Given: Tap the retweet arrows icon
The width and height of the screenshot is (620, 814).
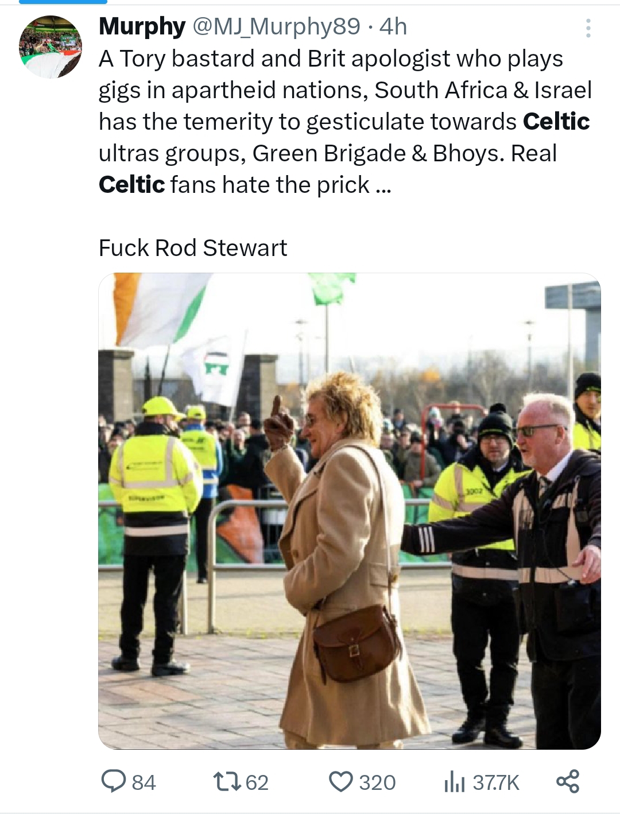Looking at the screenshot, I should 226,781.
